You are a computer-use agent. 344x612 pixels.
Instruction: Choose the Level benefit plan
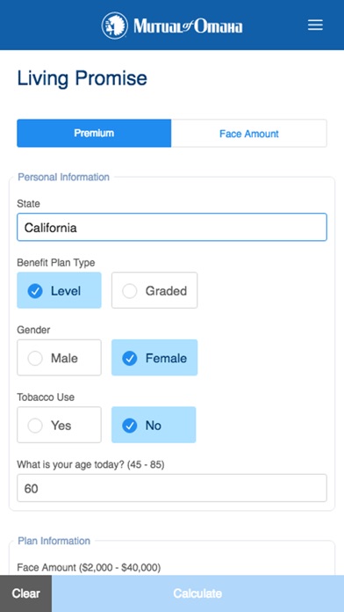point(59,290)
